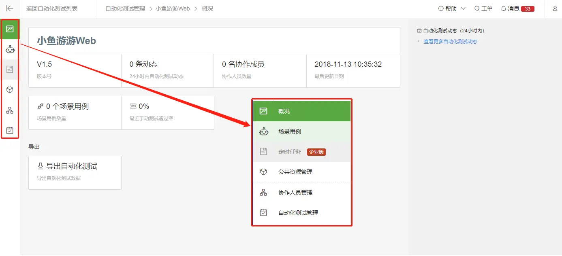The width and height of the screenshot is (562, 256).
Task: Click the collapse-sidebar arrow icon in the header
Action: [10, 8]
